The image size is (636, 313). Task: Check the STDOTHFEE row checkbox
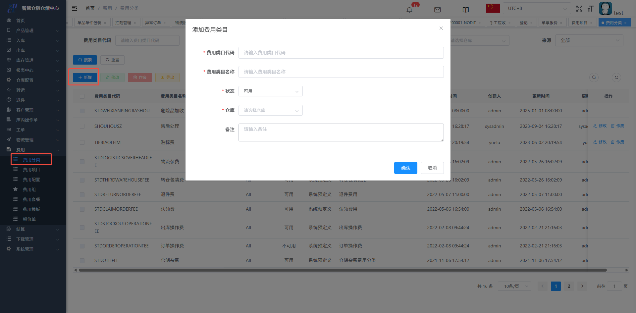pos(82,261)
